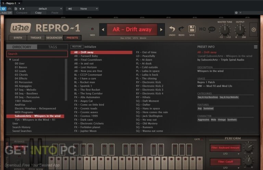Click the Aggressive character tag
263x170 pixels.
click(x=203, y=120)
